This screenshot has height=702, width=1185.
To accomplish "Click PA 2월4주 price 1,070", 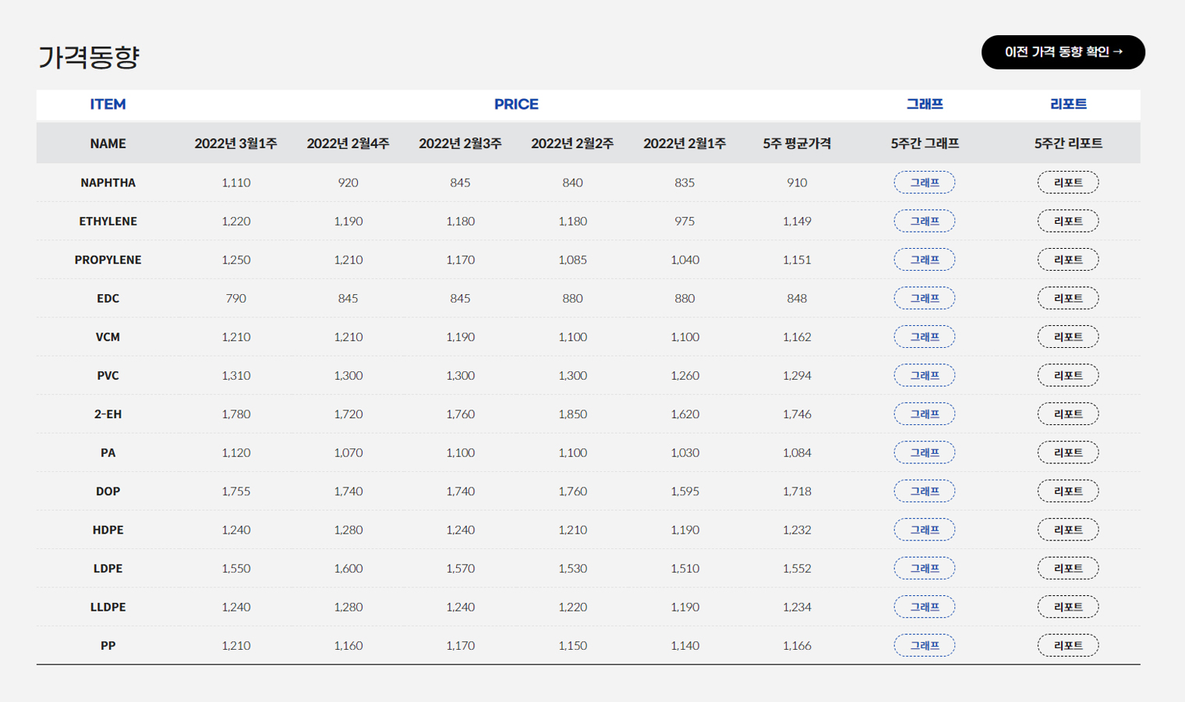I will (348, 452).
